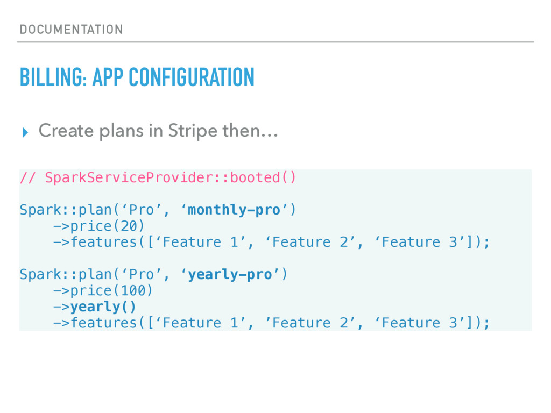This screenshot has height=413, width=551.
Task: Click the bold 'monthly-pro' plan ID
Action: tap(234, 210)
